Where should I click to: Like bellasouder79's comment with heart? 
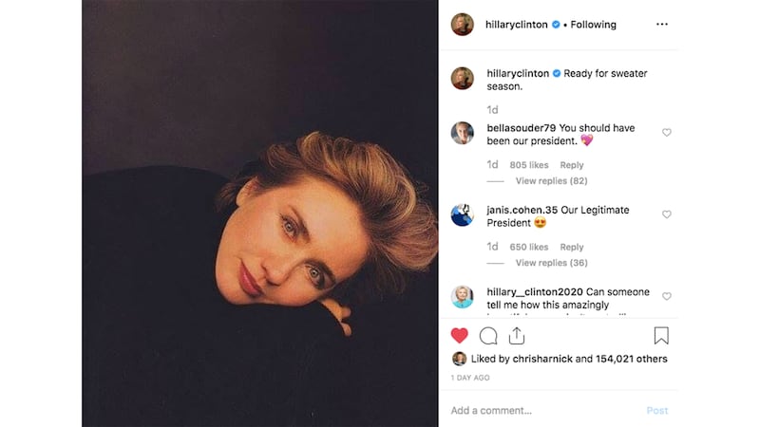[x=666, y=133]
